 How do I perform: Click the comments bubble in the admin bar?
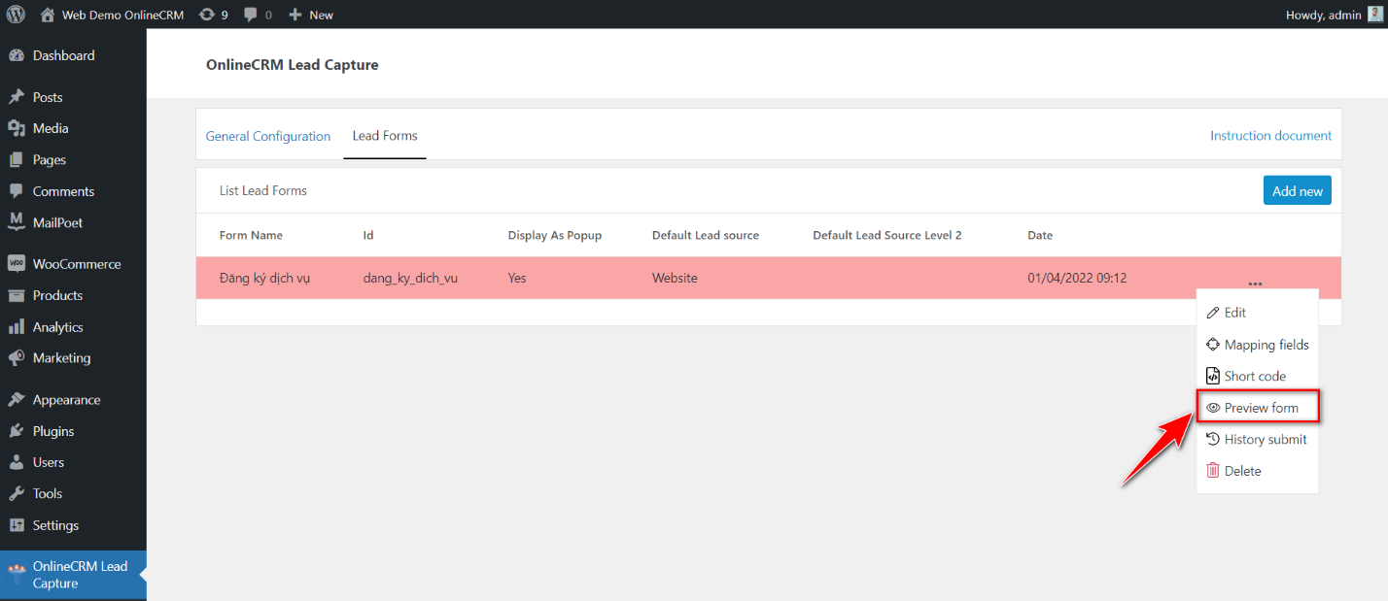250,14
